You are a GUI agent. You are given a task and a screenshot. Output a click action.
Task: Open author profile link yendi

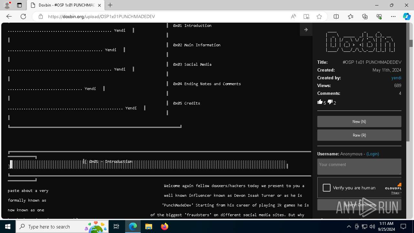tap(396, 78)
